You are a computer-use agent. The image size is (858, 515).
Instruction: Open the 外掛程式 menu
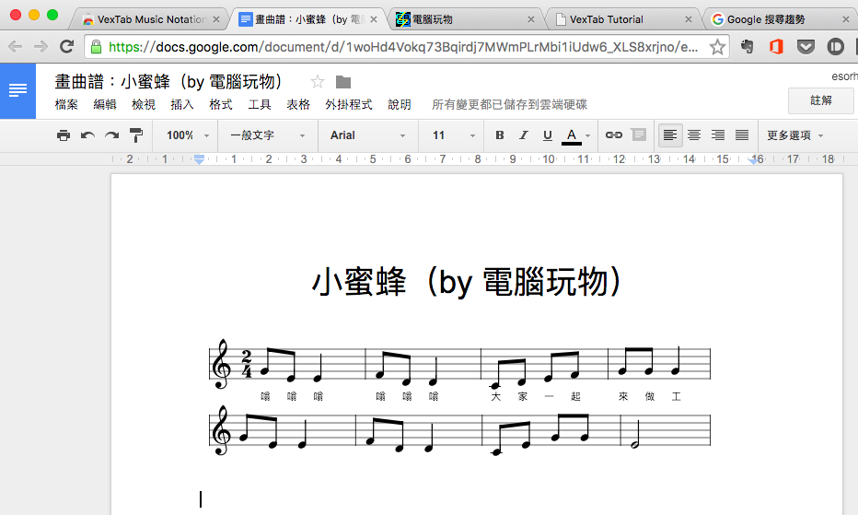pos(349,105)
